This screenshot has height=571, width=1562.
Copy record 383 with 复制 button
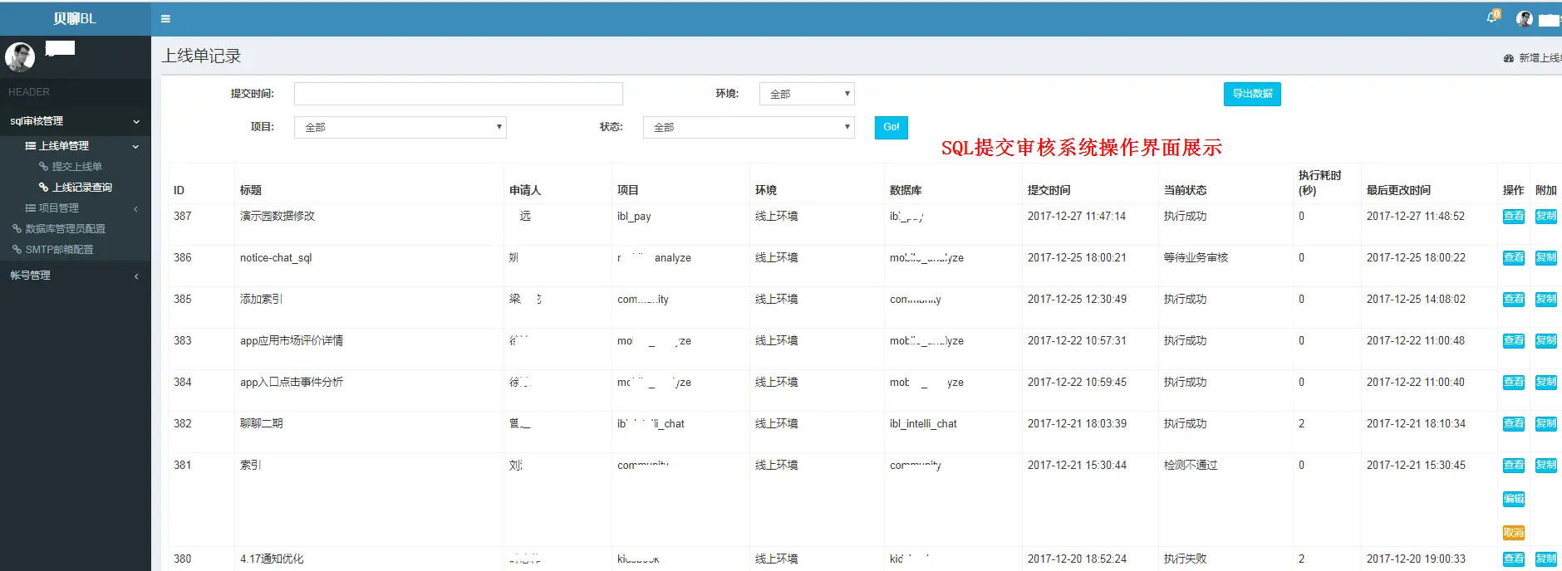[x=1546, y=340]
